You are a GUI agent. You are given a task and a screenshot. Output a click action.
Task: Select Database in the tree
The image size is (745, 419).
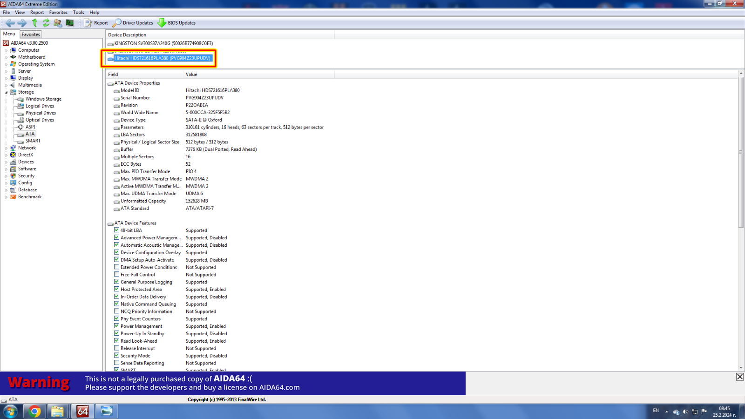pos(27,190)
